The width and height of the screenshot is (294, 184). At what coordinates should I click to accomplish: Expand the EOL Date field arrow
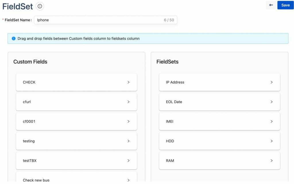click(x=271, y=102)
